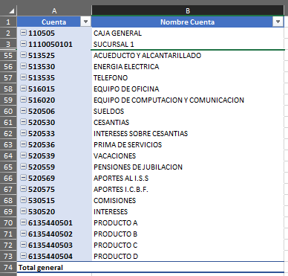Image resolution: width=288 pixels, height=276 pixels.
Task: Select the ENERGIA ELECTRICA cell
Action: pos(188,66)
